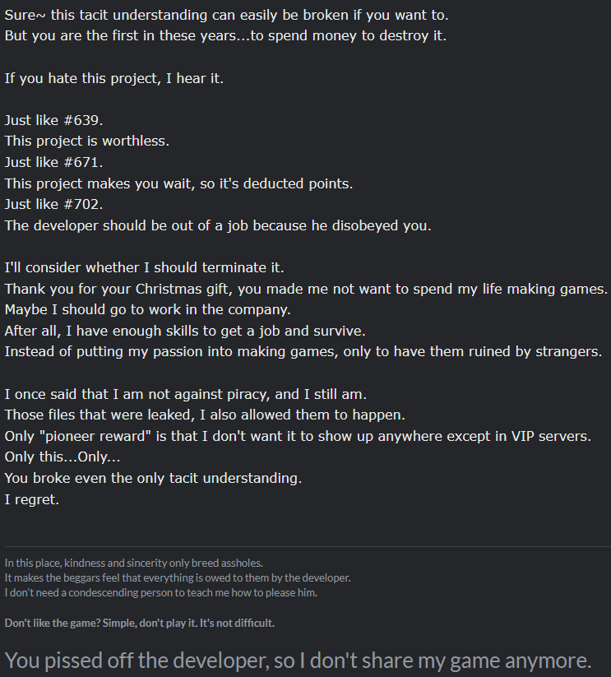Click the line mentioning #639
The height and width of the screenshot is (677, 611).
pyautogui.click(x=53, y=120)
